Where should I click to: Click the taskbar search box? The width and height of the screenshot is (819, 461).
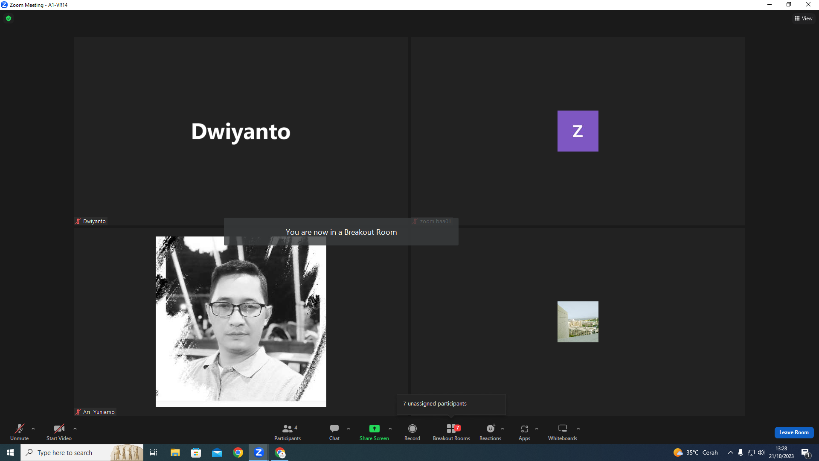(x=82, y=452)
